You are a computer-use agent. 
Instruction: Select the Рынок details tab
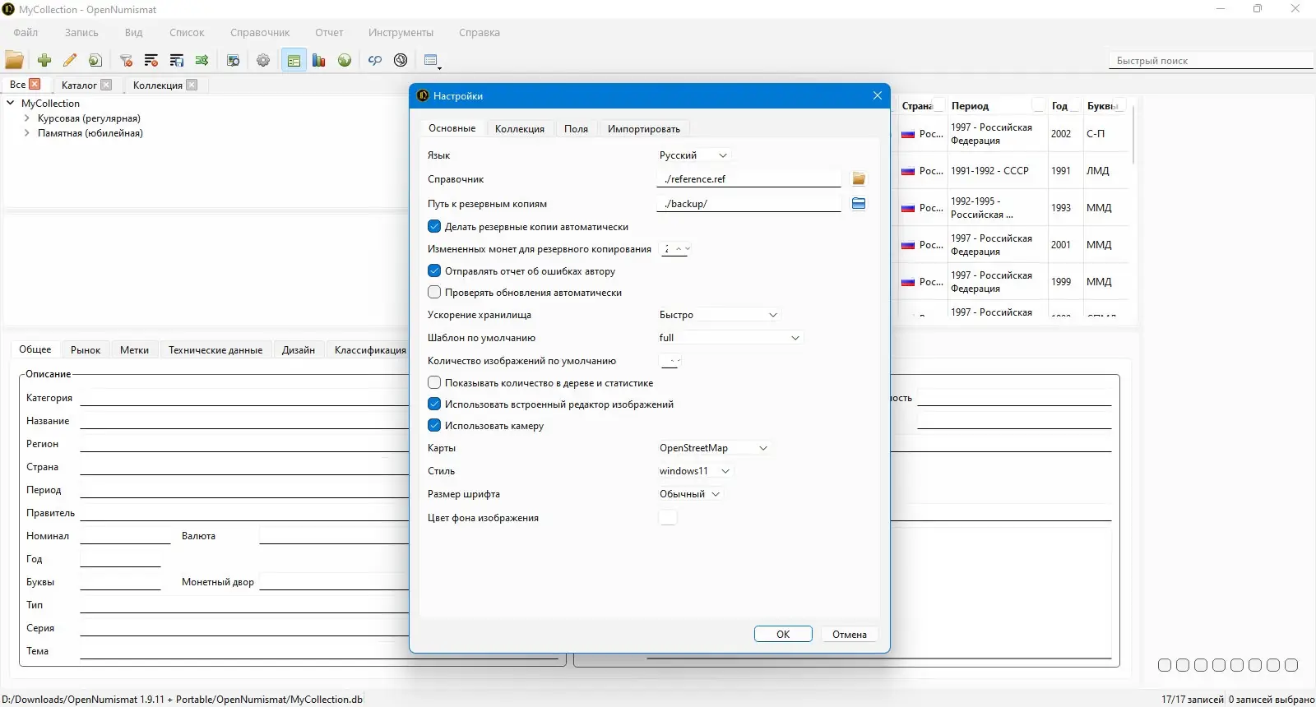point(86,350)
